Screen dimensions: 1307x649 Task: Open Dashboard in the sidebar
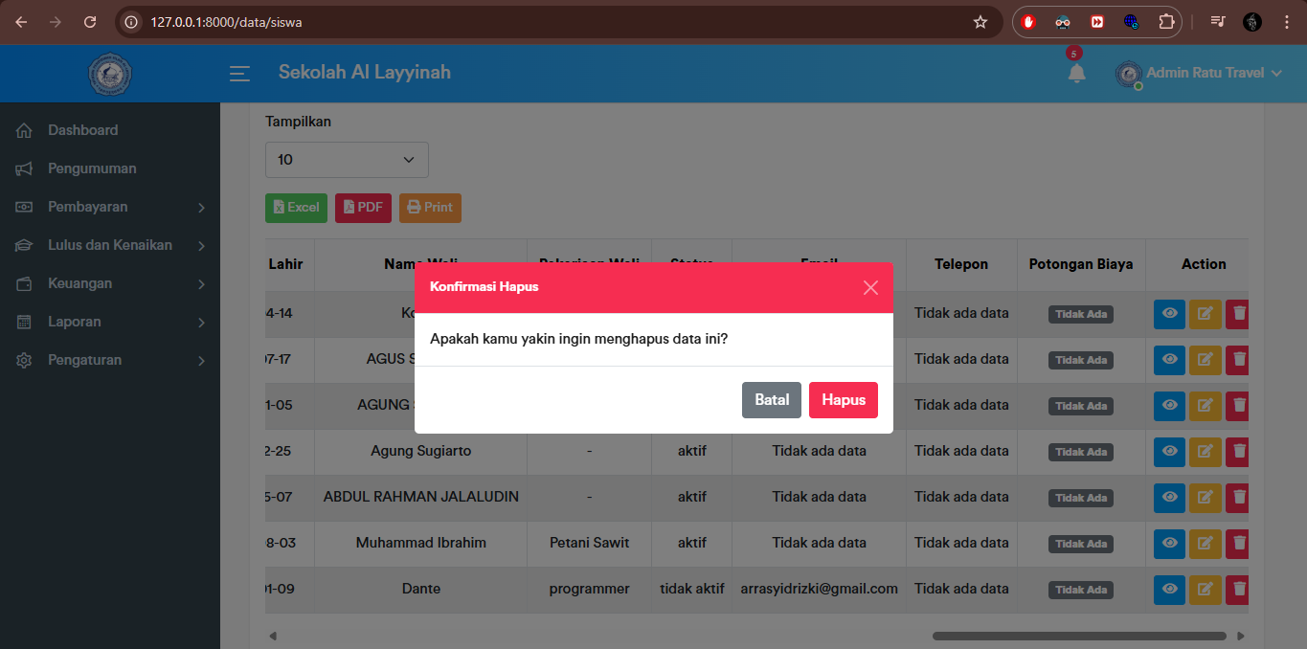(82, 130)
